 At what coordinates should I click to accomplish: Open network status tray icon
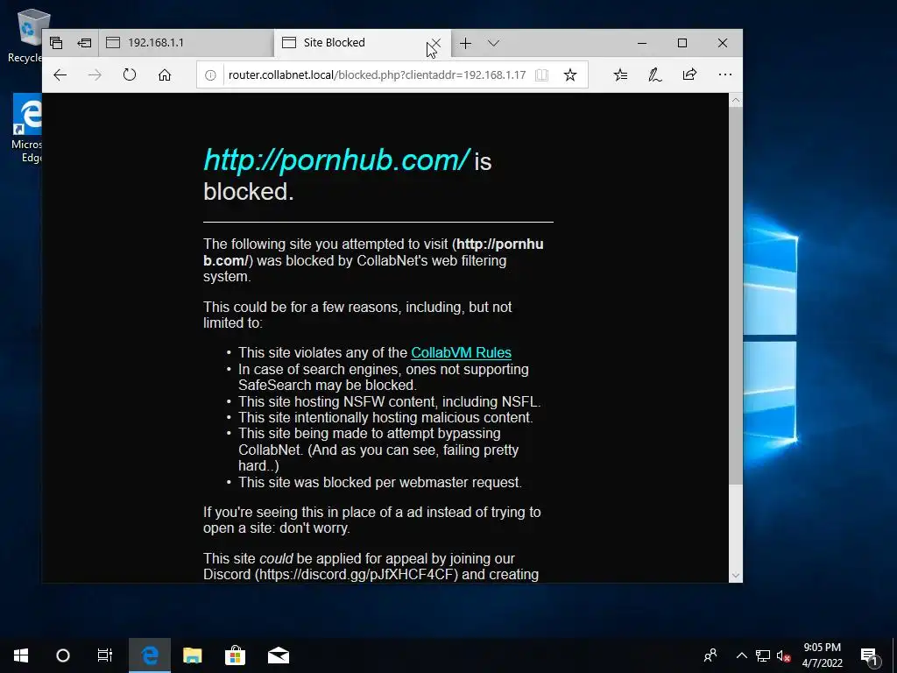763,655
